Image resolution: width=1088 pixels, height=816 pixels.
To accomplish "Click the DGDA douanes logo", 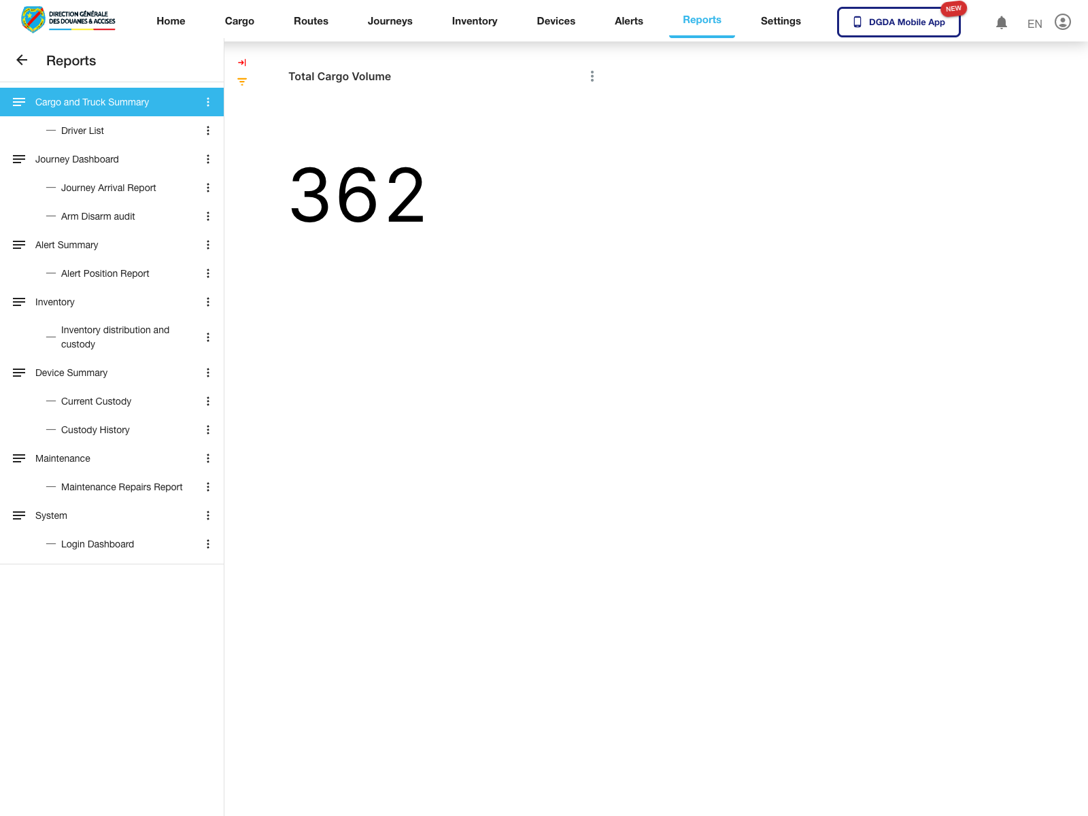I will [67, 20].
